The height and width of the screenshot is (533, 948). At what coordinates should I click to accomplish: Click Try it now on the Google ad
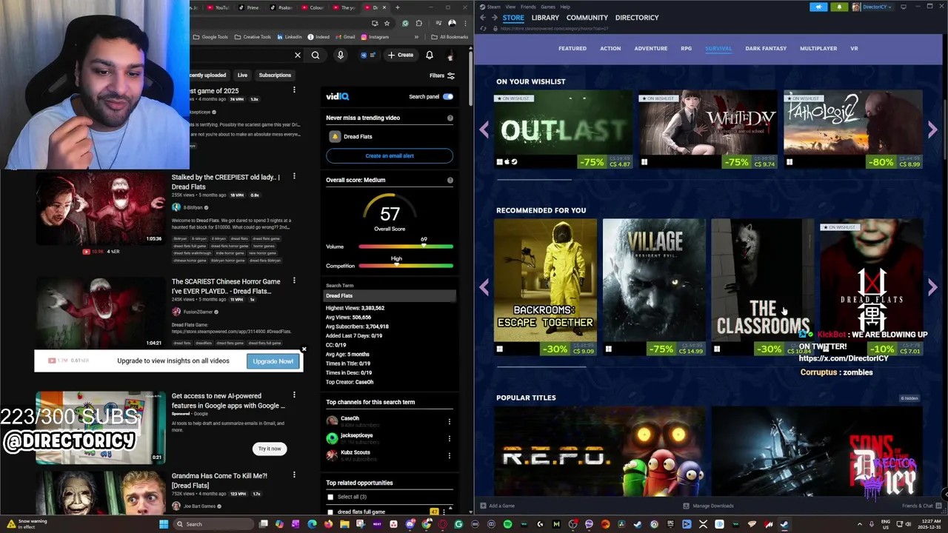pos(270,449)
